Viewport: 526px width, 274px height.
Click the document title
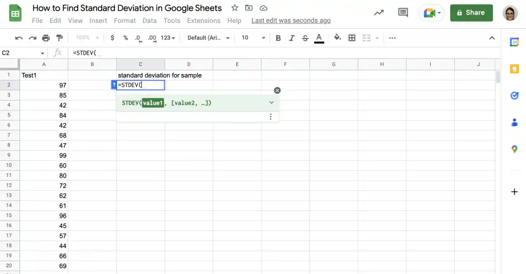[x=127, y=8]
